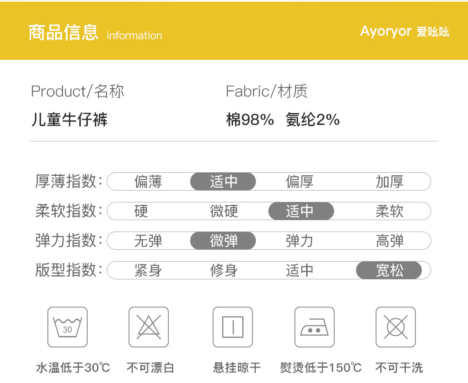This screenshot has width=468, height=383.
Task: Choose 高弹 elasticity option
Action: 389,241
